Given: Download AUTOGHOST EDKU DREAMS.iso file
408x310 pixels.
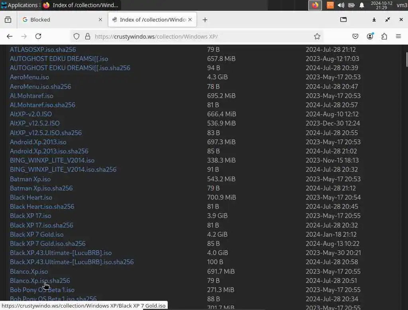Looking at the screenshot, I should pyautogui.click(x=59, y=59).
